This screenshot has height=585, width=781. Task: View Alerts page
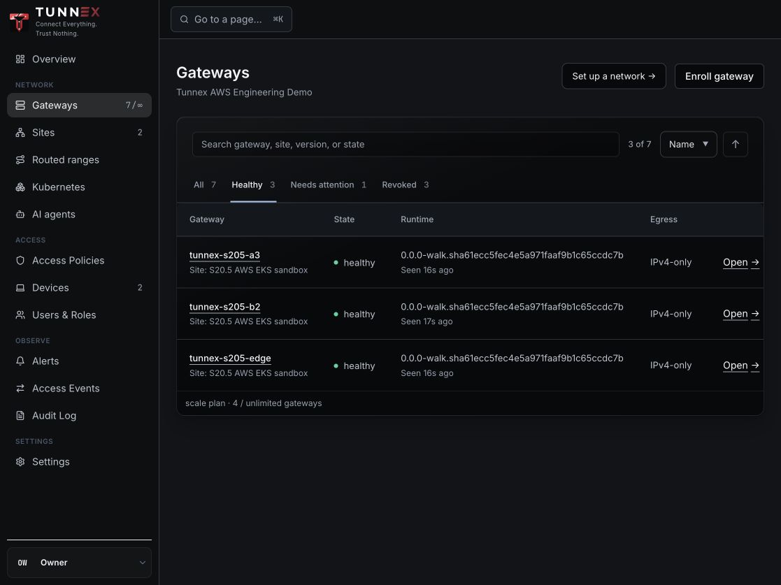(79, 361)
